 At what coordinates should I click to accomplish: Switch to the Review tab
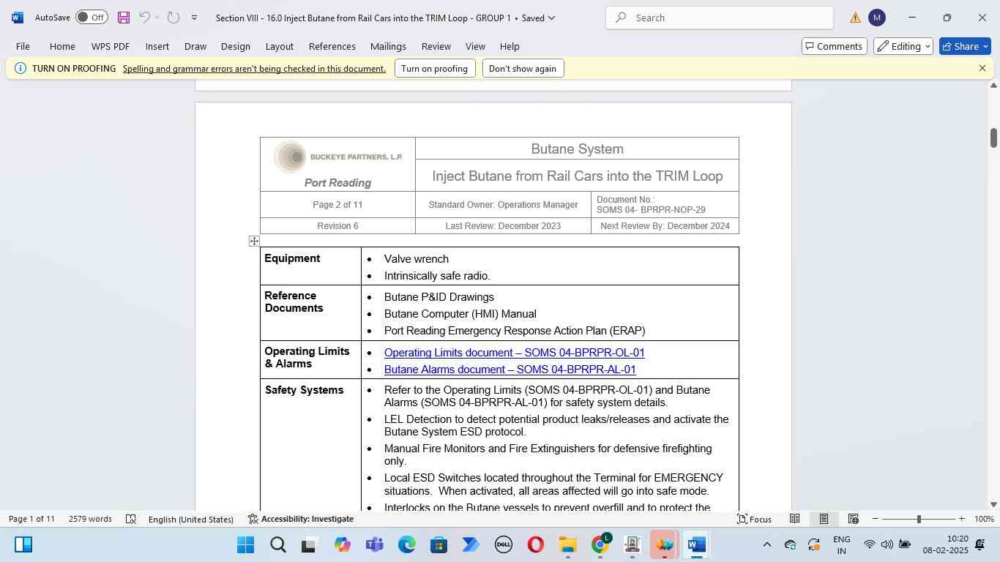click(x=436, y=46)
